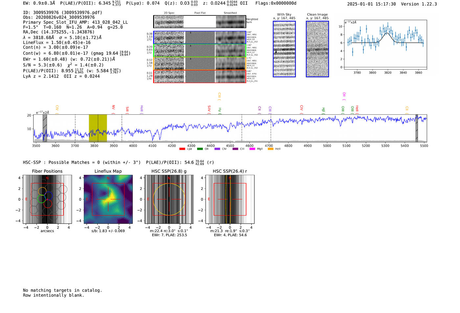This screenshot has width=460, height=313.
Task: Click the green OII legend swatch
Action: [200, 149]
